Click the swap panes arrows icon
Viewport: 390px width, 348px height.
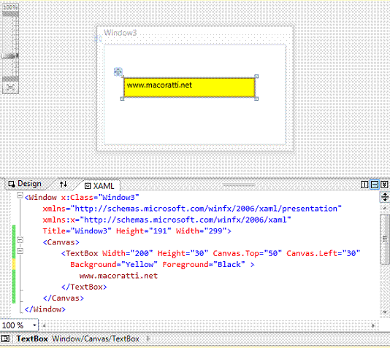click(64, 184)
